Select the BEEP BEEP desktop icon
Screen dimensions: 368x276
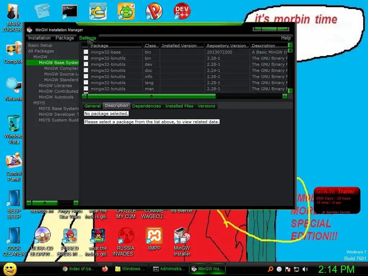click(14, 204)
